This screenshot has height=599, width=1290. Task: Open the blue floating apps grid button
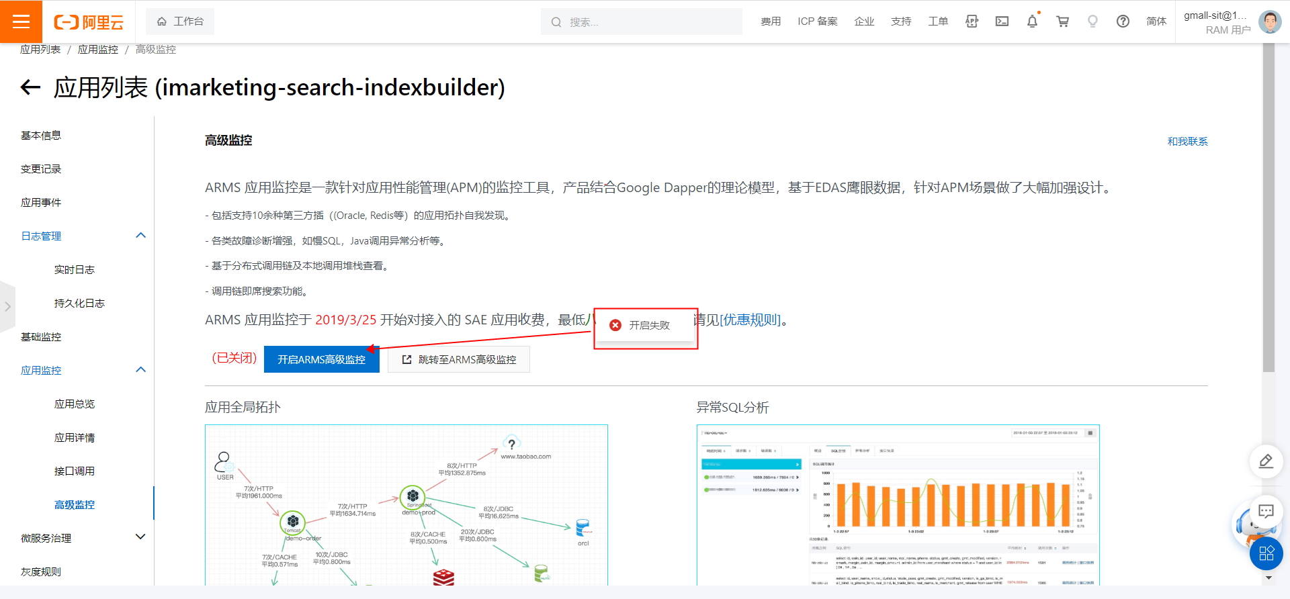coord(1266,553)
